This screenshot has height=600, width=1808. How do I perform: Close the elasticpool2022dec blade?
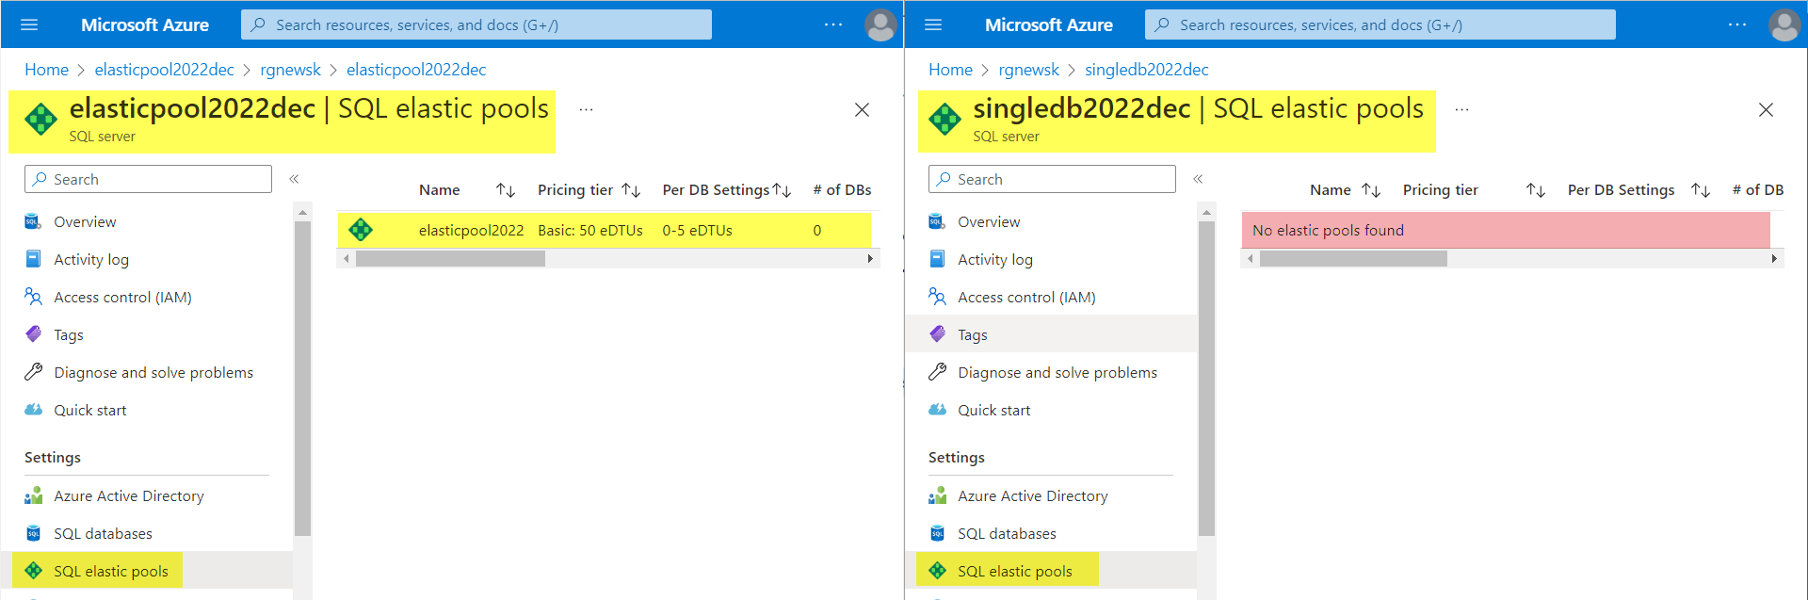click(x=862, y=110)
